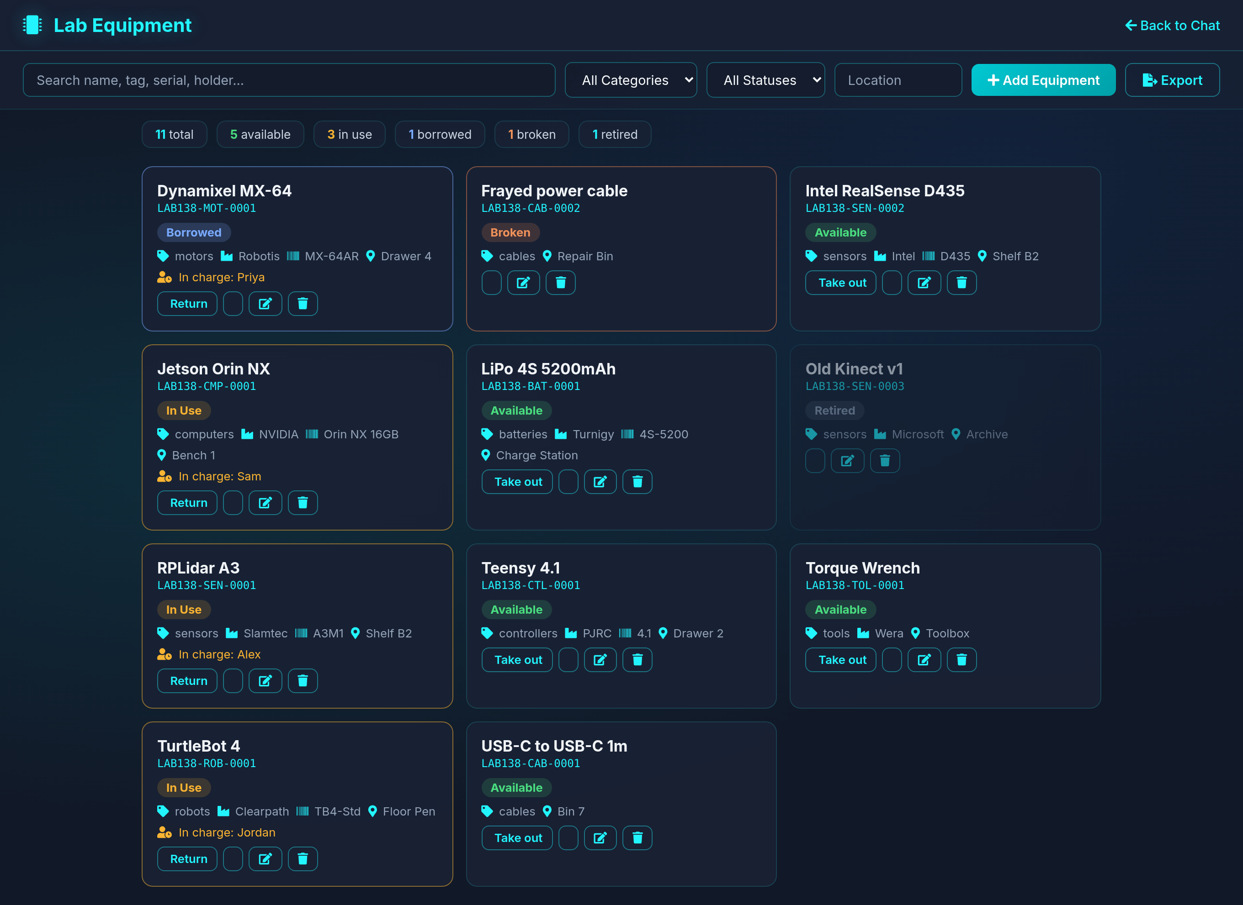Go Back to Chat
This screenshot has width=1243, height=905.
[1172, 25]
